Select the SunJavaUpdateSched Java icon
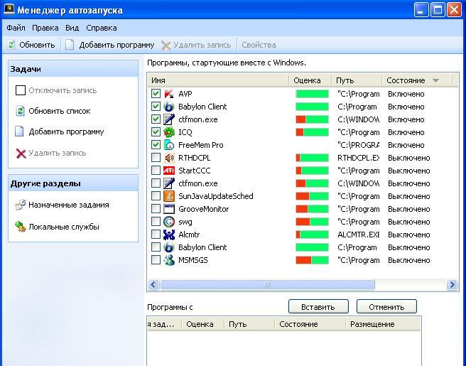 (169, 196)
